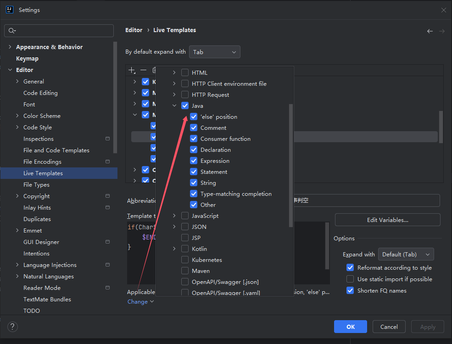Open the By default expand with dropdown
The width and height of the screenshot is (452, 344).
pos(214,52)
